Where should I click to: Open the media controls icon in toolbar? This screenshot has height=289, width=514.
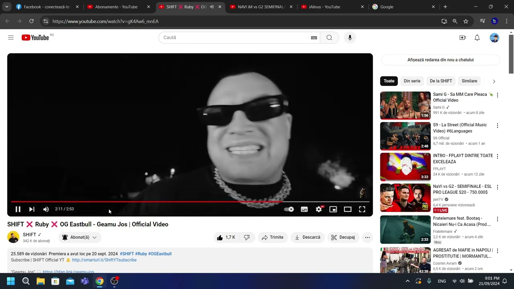(x=483, y=21)
